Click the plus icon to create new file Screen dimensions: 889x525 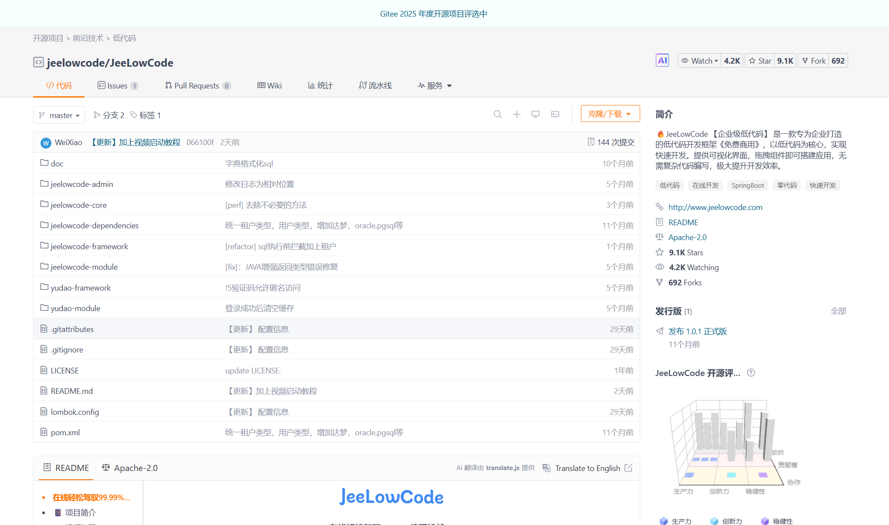[516, 114]
